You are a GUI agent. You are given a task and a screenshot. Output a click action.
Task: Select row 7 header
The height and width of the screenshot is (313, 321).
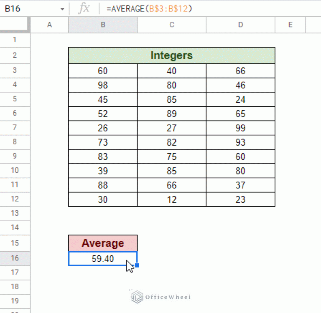(15, 128)
